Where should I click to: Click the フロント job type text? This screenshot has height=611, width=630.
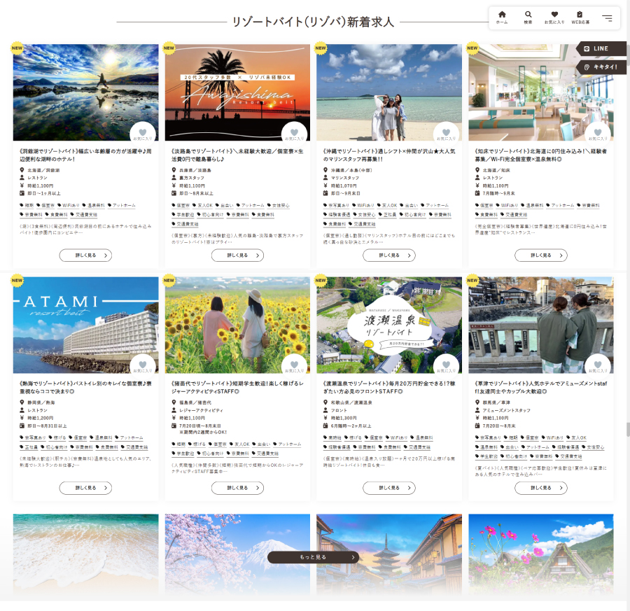point(339,411)
